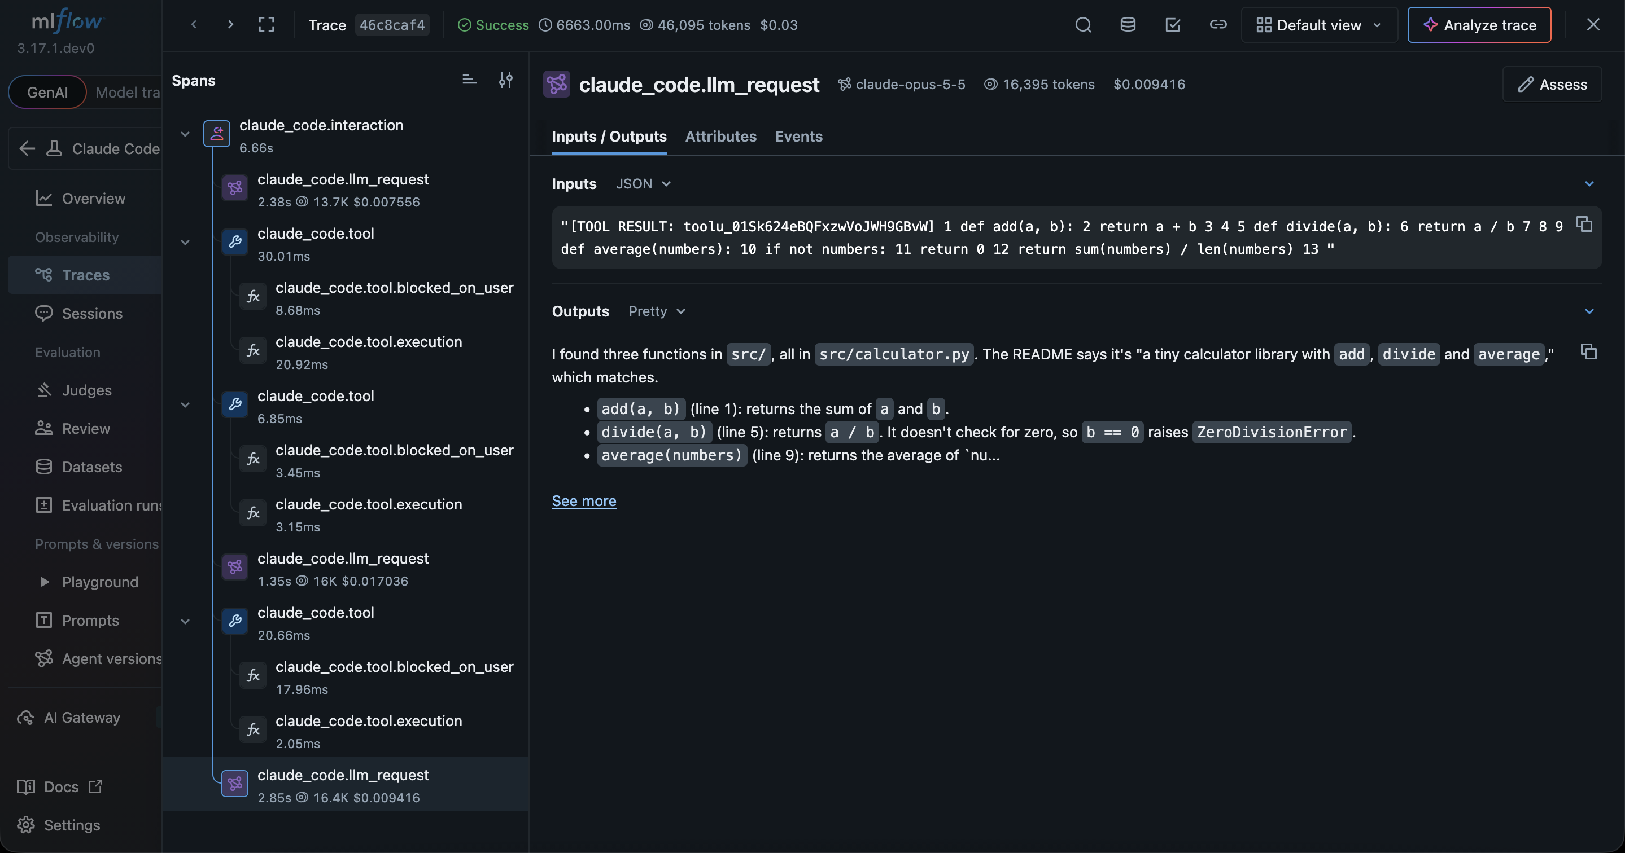Copy the Inputs JSON content
This screenshot has width=1625, height=853.
tap(1584, 225)
